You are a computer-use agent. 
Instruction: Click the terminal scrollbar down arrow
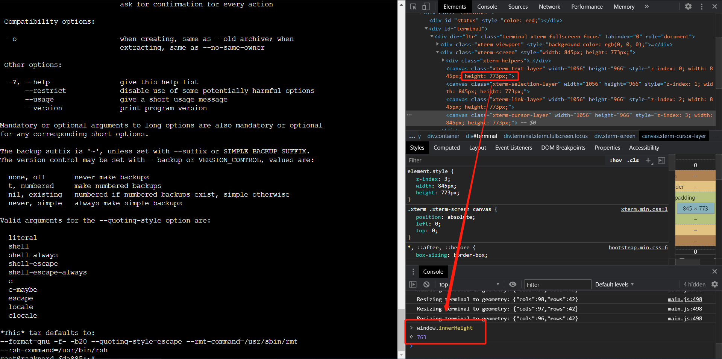[x=401, y=355]
